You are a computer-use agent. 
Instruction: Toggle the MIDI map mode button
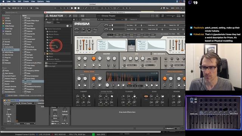click(172, 8)
